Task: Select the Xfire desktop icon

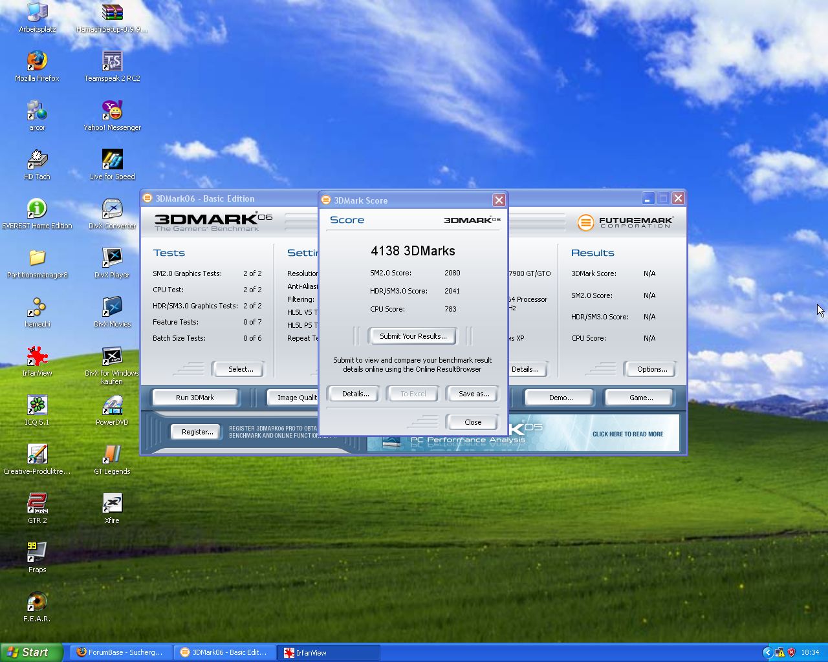Action: [112, 509]
